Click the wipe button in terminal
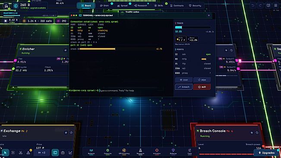This screenshot has width=281, height=158. tap(202, 80)
